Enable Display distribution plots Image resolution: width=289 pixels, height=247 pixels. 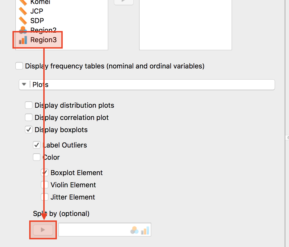pos(29,105)
